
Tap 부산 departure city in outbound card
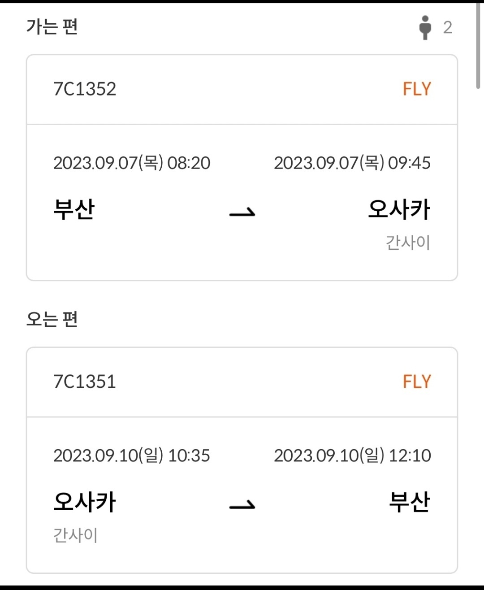pos(74,209)
